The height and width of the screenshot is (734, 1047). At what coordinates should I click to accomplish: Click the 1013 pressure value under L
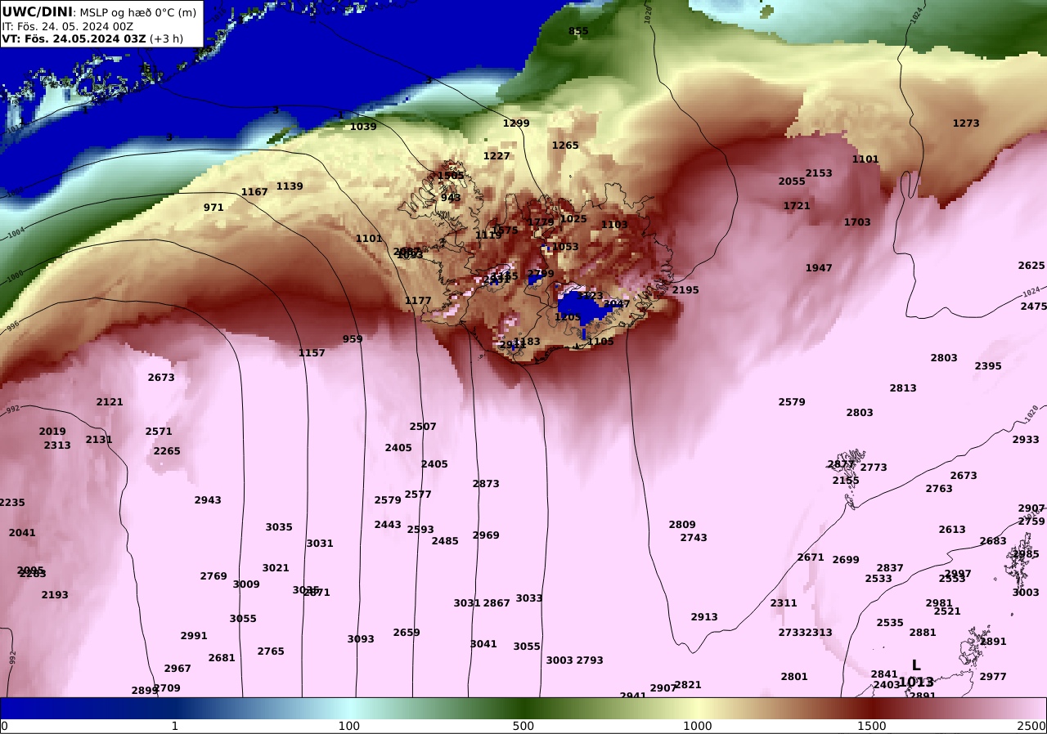pyautogui.click(x=916, y=682)
